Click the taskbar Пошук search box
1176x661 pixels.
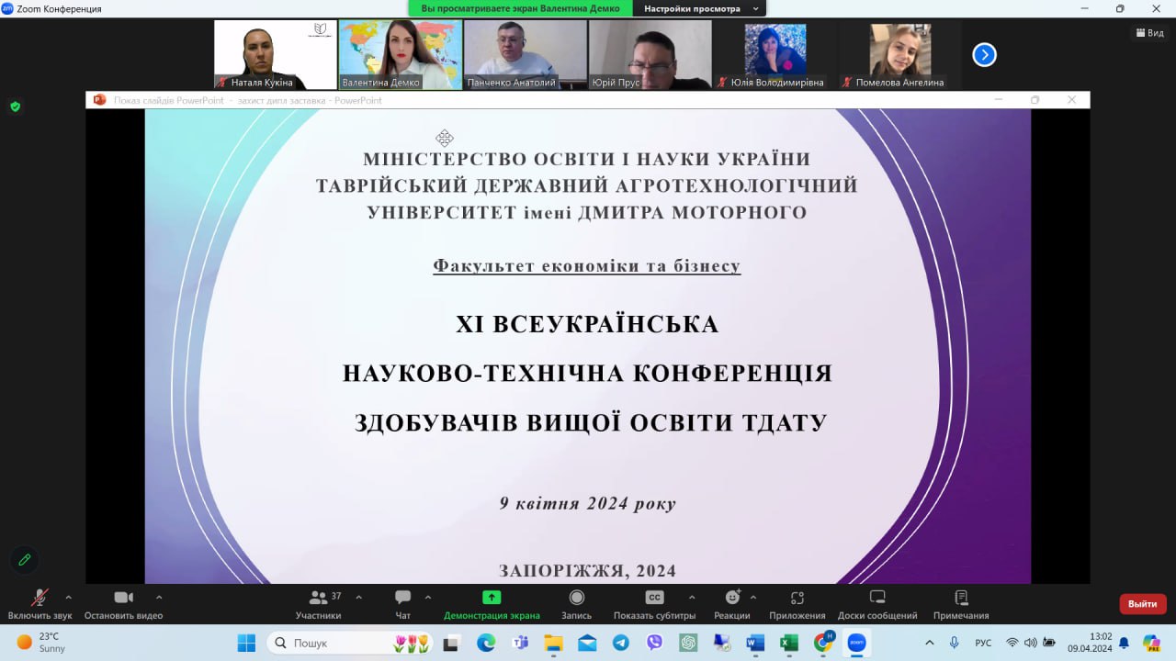point(350,643)
